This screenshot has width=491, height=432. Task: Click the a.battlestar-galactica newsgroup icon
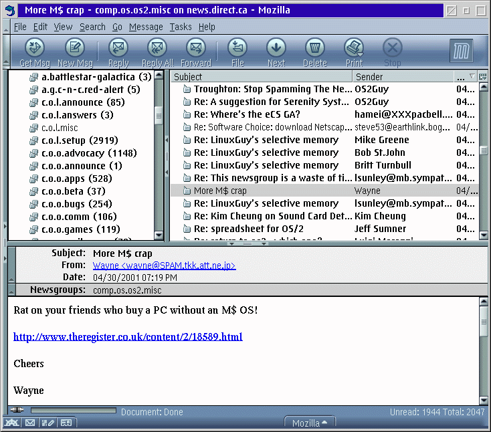[33, 77]
